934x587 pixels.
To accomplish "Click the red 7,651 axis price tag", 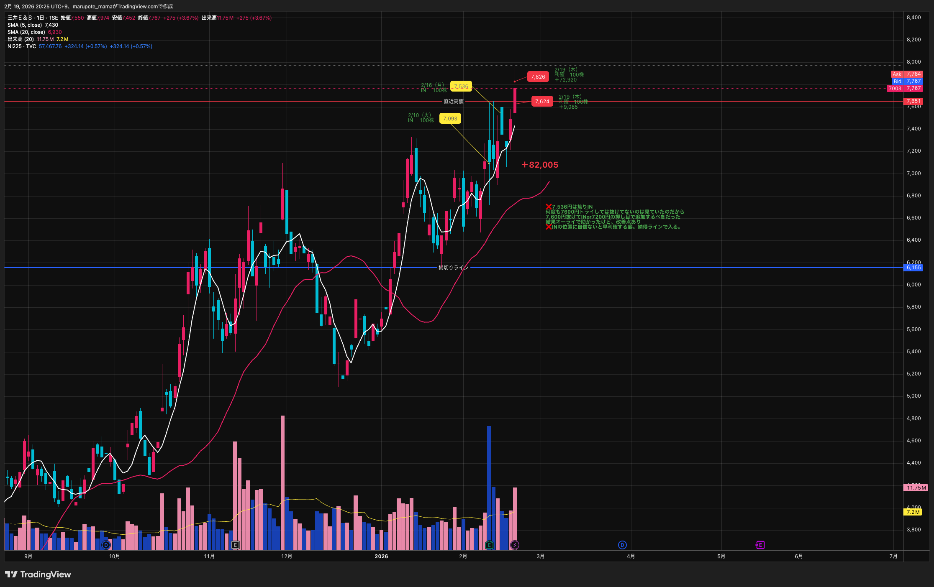I will coord(913,101).
